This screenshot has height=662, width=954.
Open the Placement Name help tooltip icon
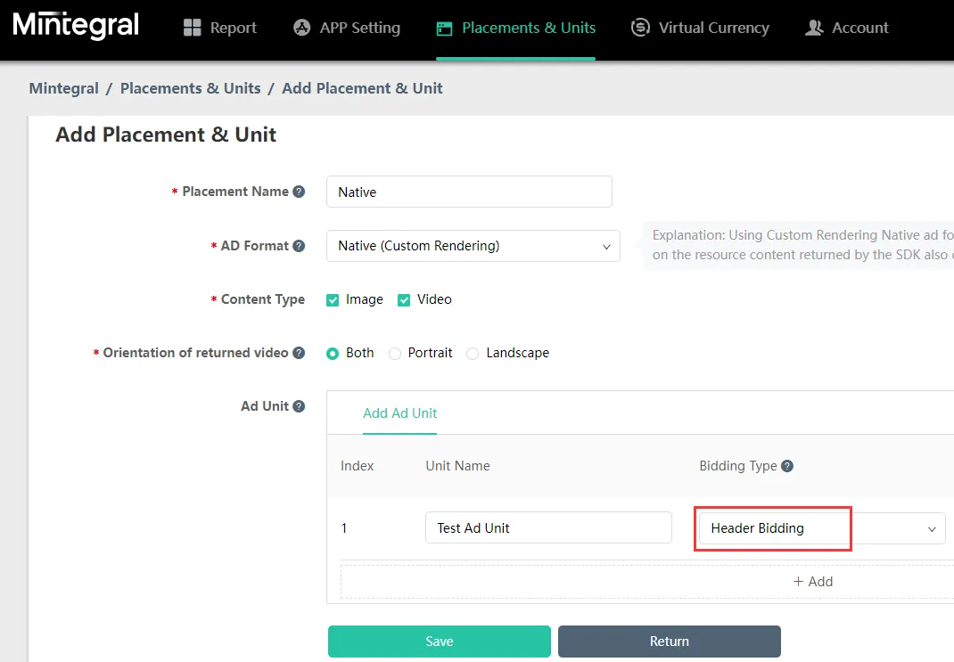[x=300, y=191]
